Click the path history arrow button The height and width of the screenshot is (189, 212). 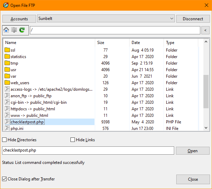(205, 30)
